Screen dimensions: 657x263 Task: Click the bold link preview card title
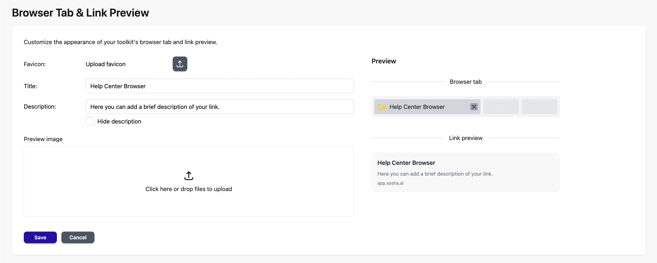pyautogui.click(x=406, y=163)
